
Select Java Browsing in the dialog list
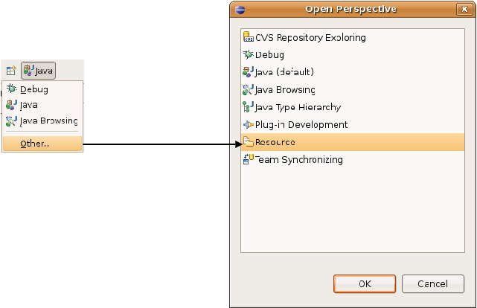pyautogui.click(x=285, y=89)
